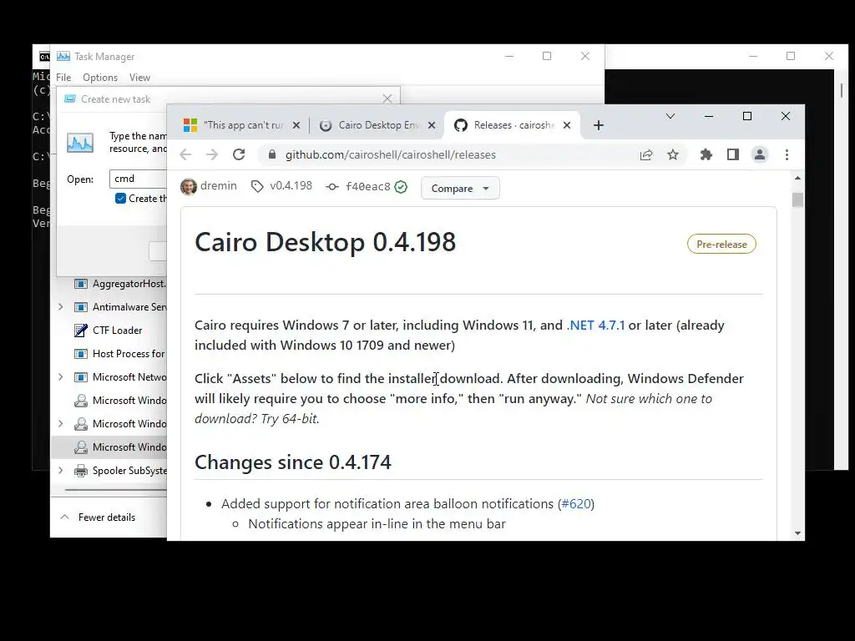The width and height of the screenshot is (855, 641).
Task: Open the Compare dropdown
Action: click(460, 188)
